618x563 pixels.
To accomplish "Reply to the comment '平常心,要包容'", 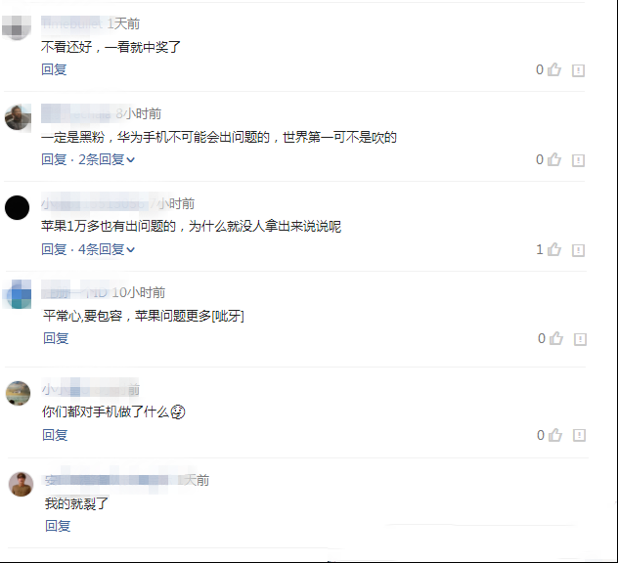I will [x=56, y=338].
